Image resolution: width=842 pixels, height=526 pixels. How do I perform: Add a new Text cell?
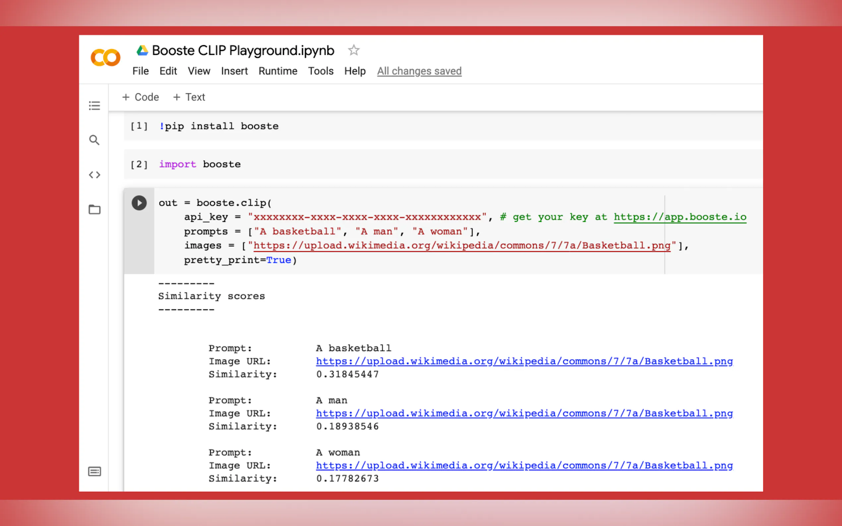click(x=189, y=97)
